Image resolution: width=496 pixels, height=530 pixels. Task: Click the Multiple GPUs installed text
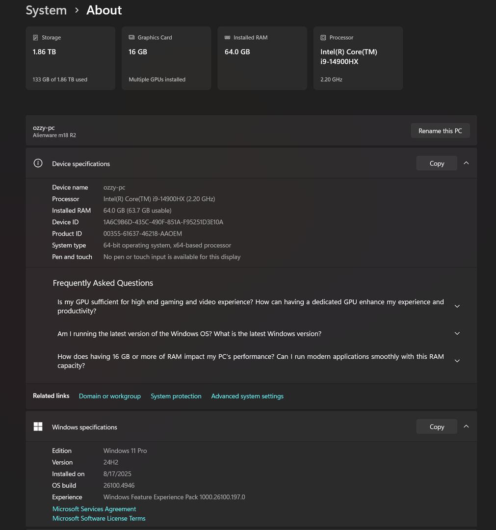(157, 79)
